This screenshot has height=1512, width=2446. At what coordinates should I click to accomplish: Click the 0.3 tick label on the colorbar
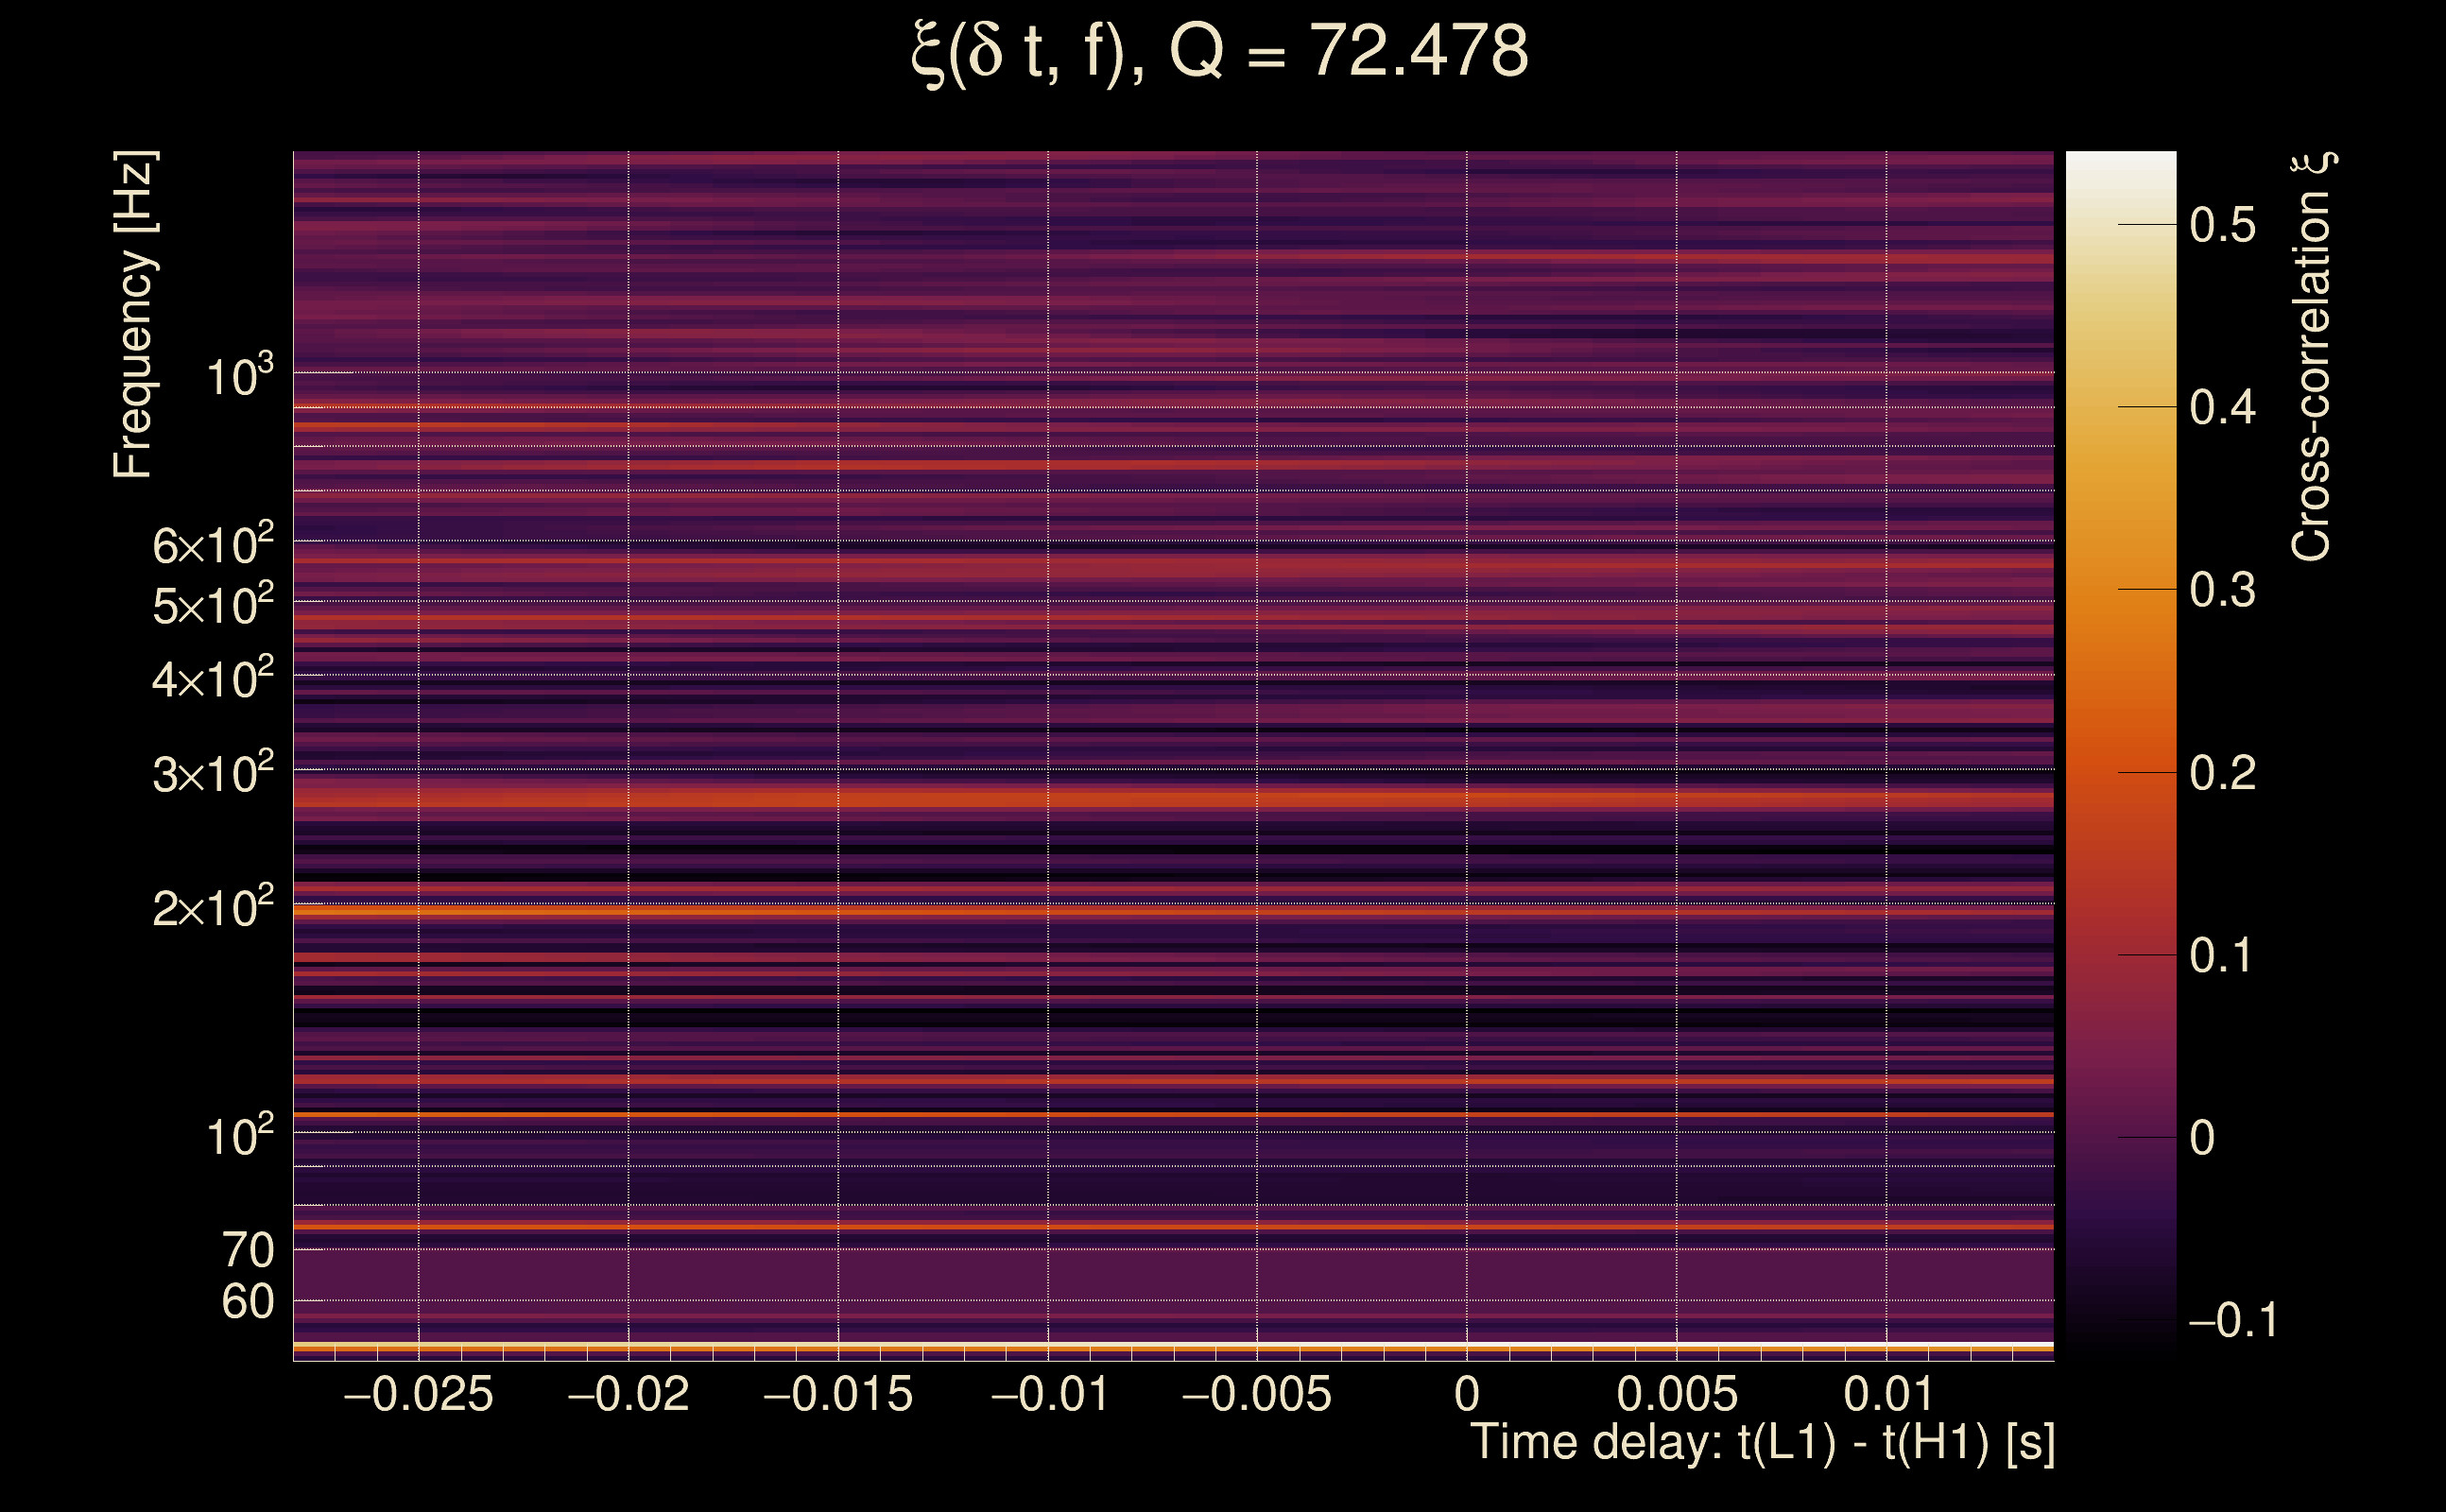point(2222,590)
